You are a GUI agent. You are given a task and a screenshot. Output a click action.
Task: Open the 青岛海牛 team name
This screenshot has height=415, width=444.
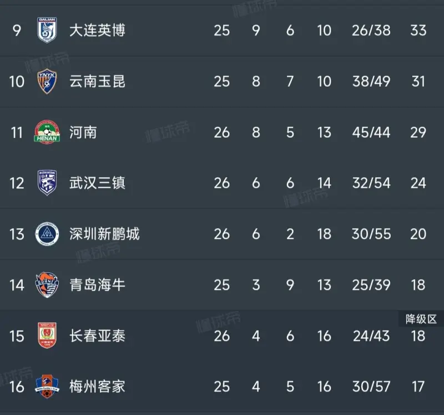click(97, 285)
